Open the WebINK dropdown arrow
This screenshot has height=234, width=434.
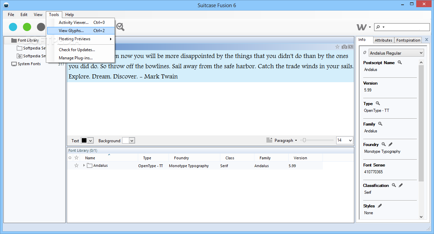pyautogui.click(x=370, y=27)
